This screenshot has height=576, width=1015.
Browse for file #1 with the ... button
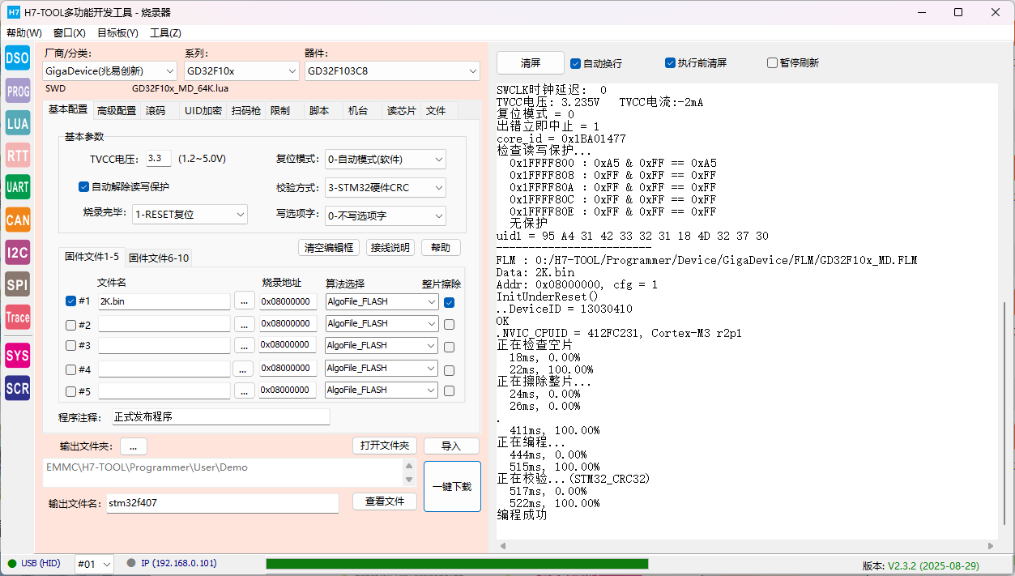tap(245, 301)
